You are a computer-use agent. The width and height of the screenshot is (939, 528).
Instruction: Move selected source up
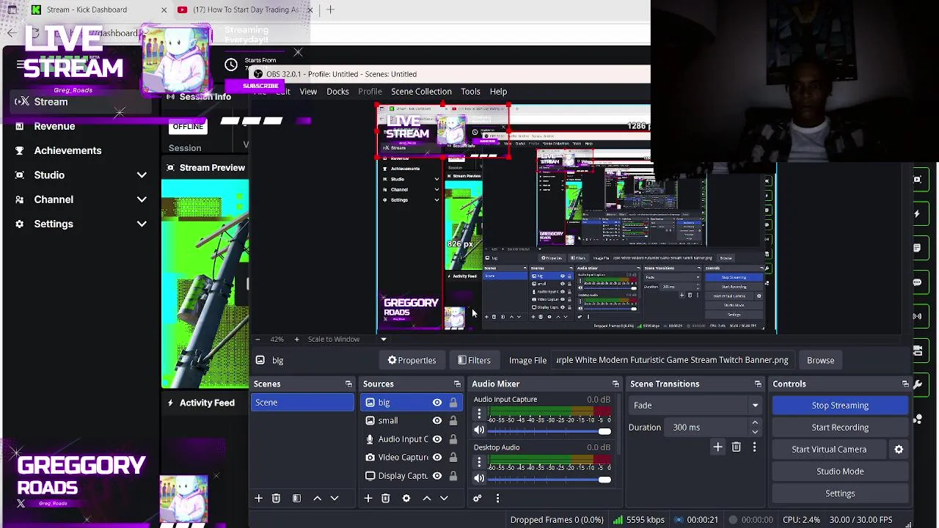pyautogui.click(x=426, y=499)
